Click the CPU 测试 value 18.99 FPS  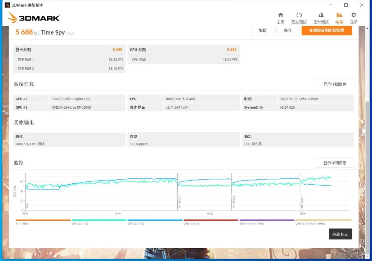coord(230,60)
